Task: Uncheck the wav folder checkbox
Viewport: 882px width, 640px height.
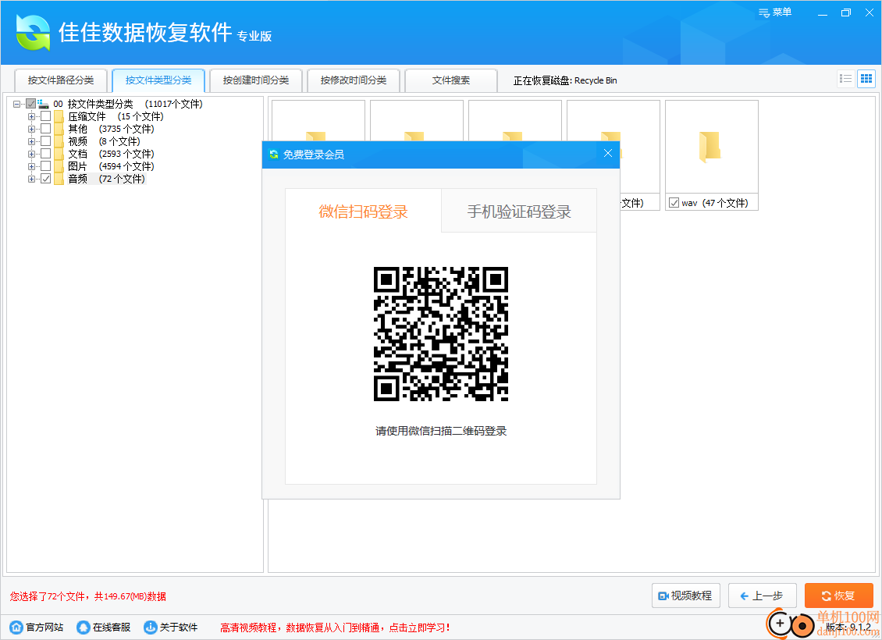Action: point(674,202)
